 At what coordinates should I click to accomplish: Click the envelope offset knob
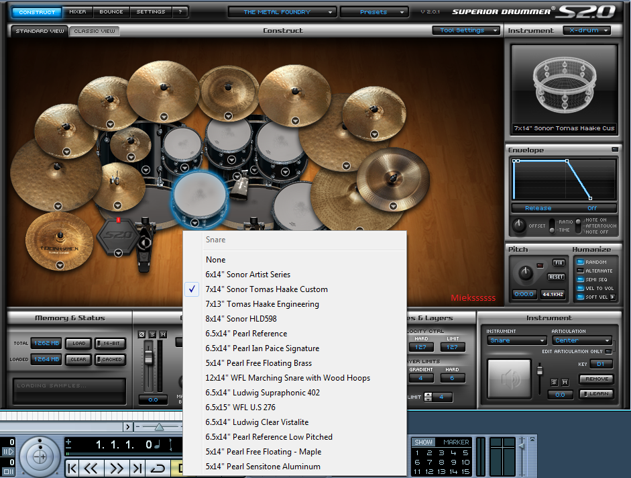pyautogui.click(x=519, y=225)
